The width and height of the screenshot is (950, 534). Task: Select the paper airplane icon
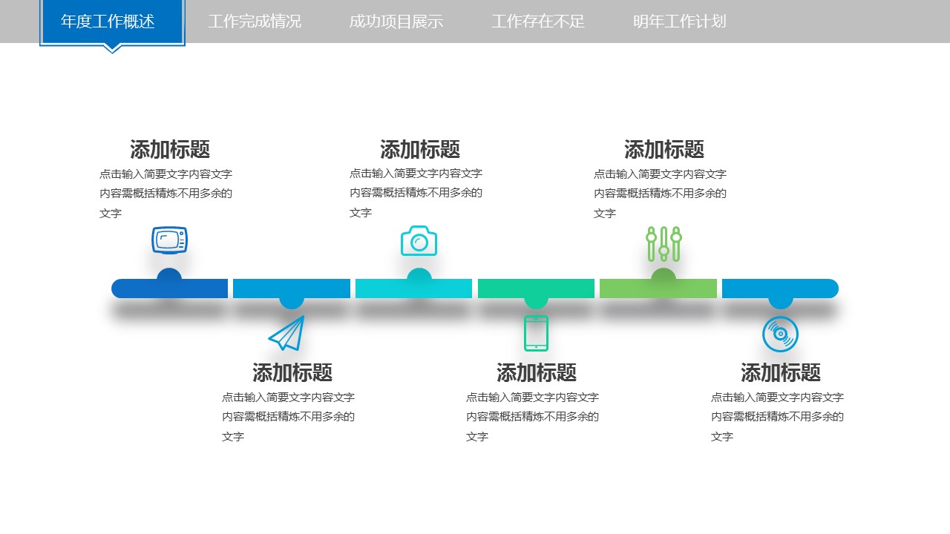287,333
